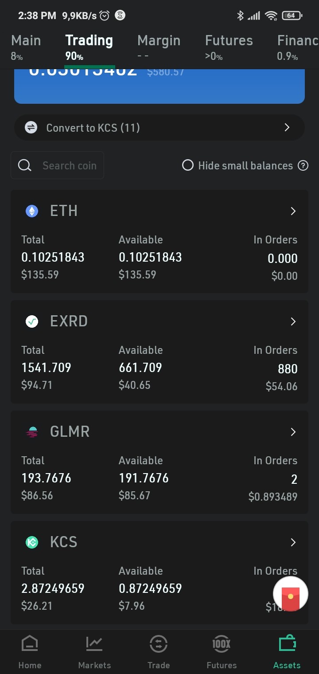Enable Hide small balances radio button
Viewport: 319px width, 674px height.
click(188, 165)
